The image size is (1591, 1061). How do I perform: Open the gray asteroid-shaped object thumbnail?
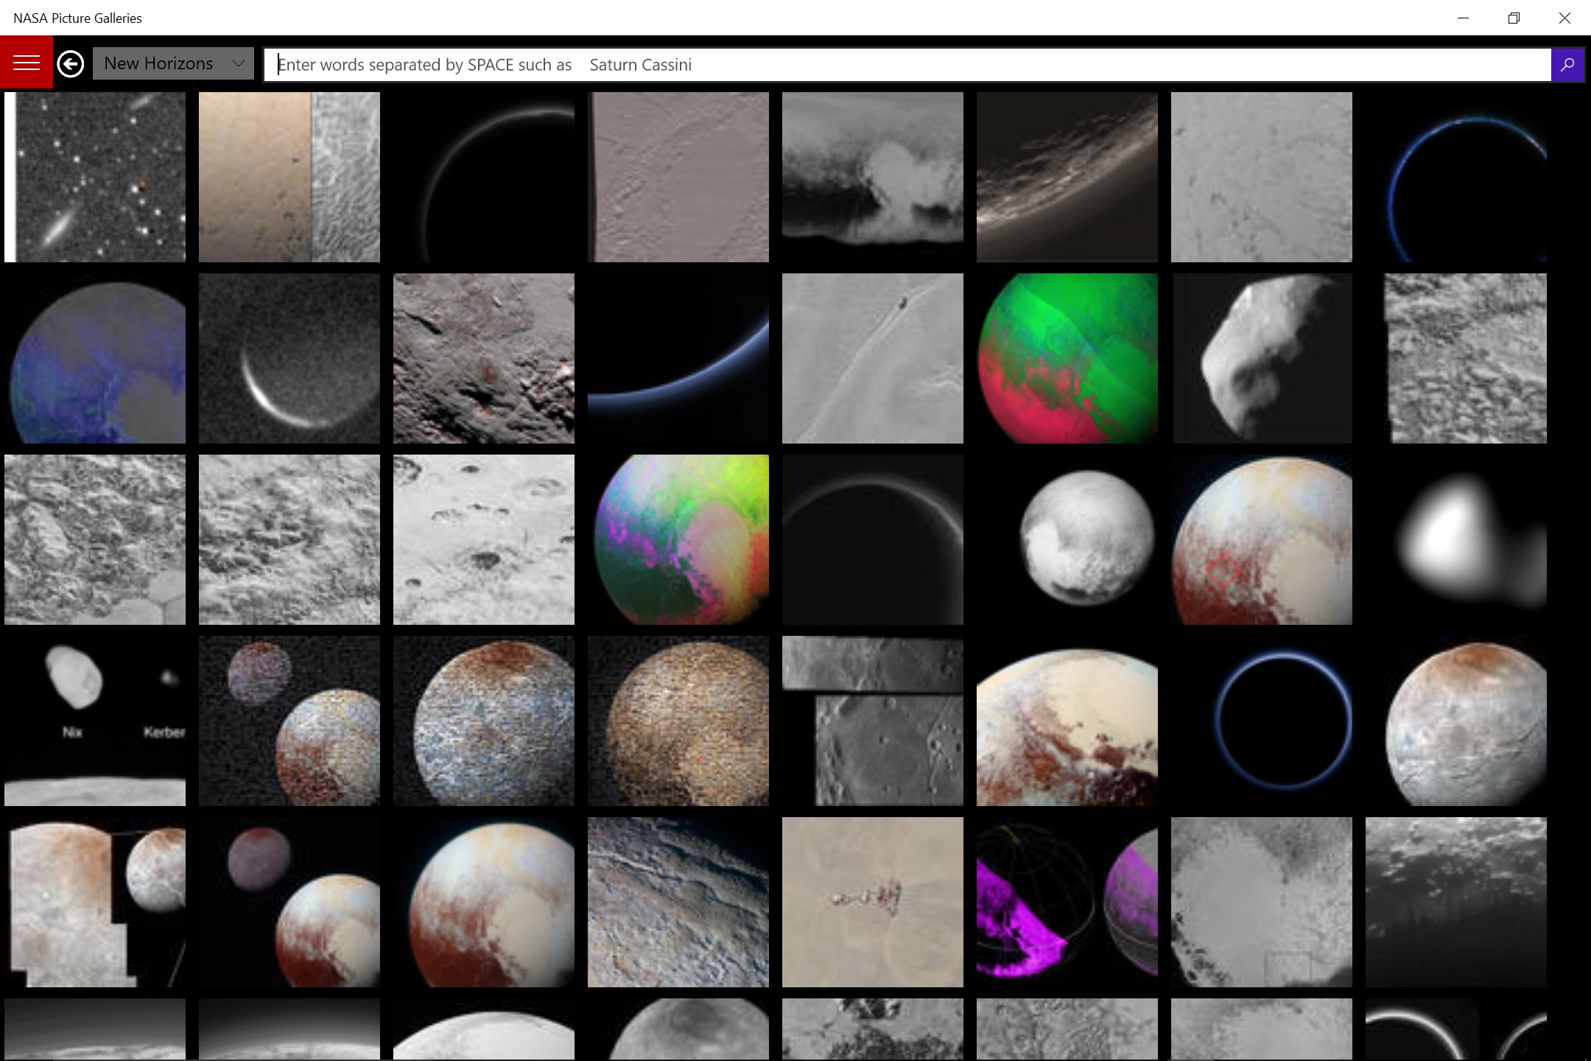coord(1261,359)
